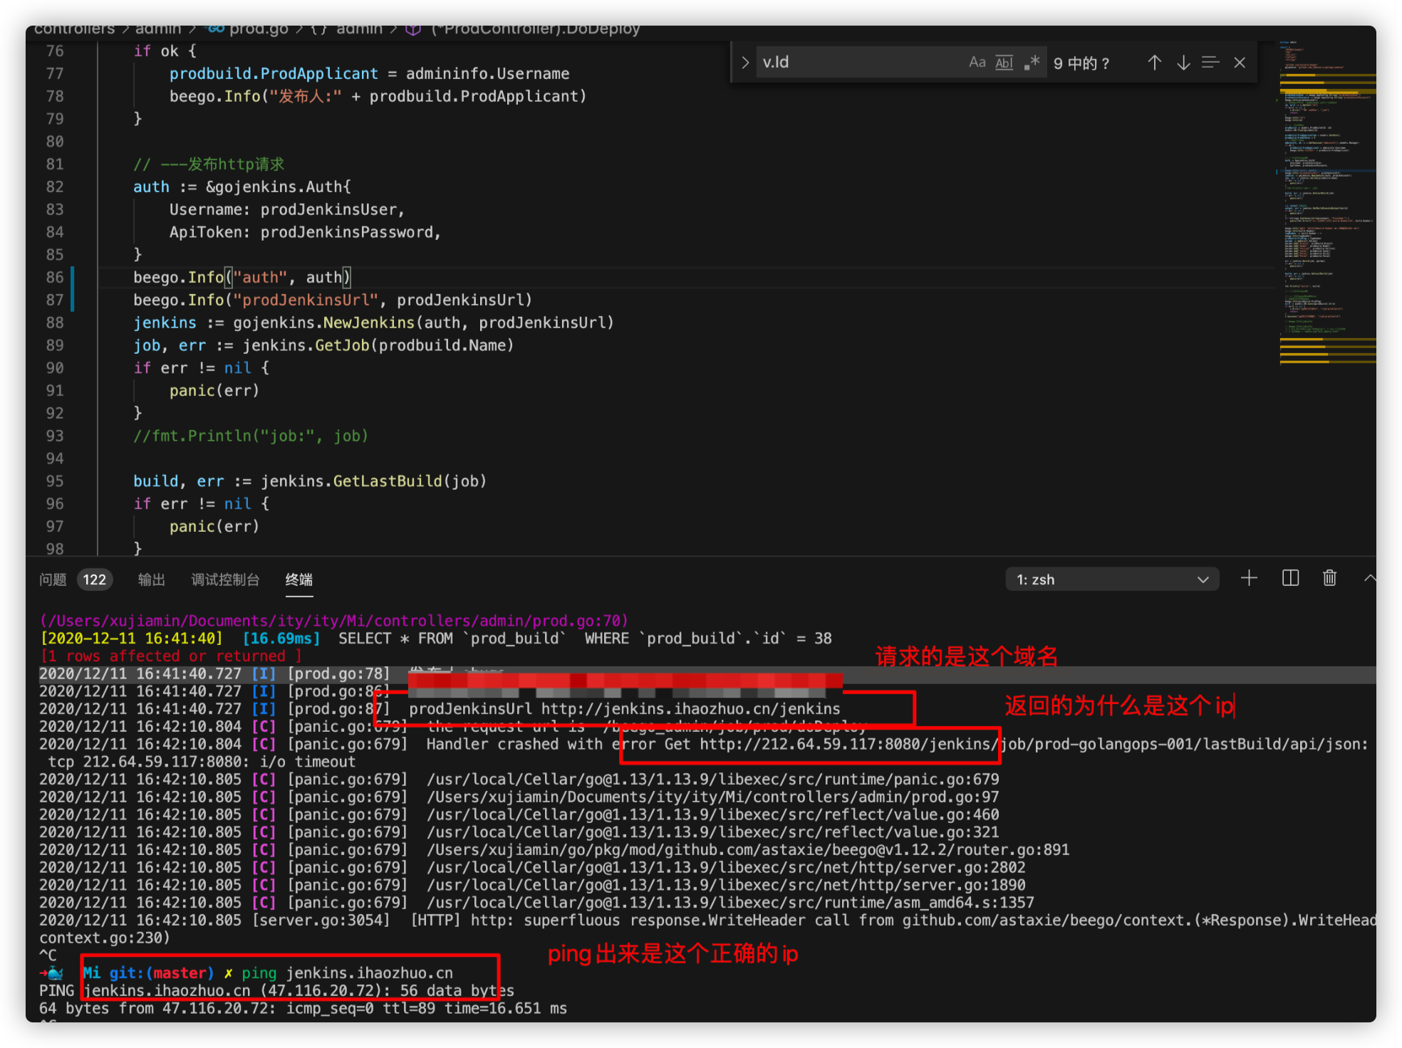Click the controllers breadcrumb

click(74, 29)
